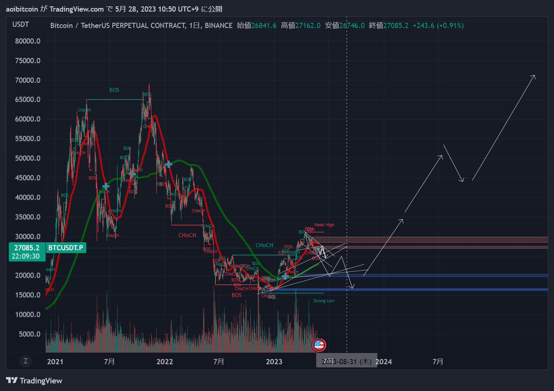Viewport: 554px width, 391px height.
Task: Click the 40000.0 price axis label
Action: (28, 198)
